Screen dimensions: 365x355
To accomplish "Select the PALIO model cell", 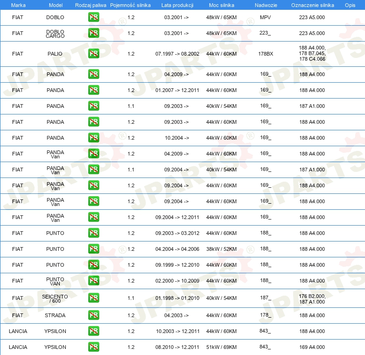I will 55,54.
